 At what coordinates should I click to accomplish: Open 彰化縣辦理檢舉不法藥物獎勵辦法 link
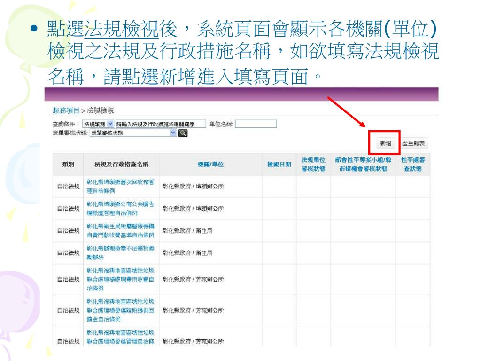120,252
